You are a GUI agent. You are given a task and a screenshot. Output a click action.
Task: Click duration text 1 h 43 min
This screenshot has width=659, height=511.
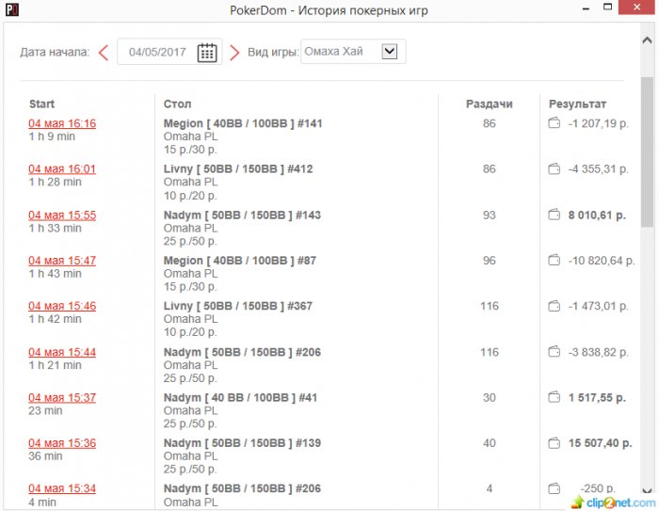pyautogui.click(x=55, y=274)
